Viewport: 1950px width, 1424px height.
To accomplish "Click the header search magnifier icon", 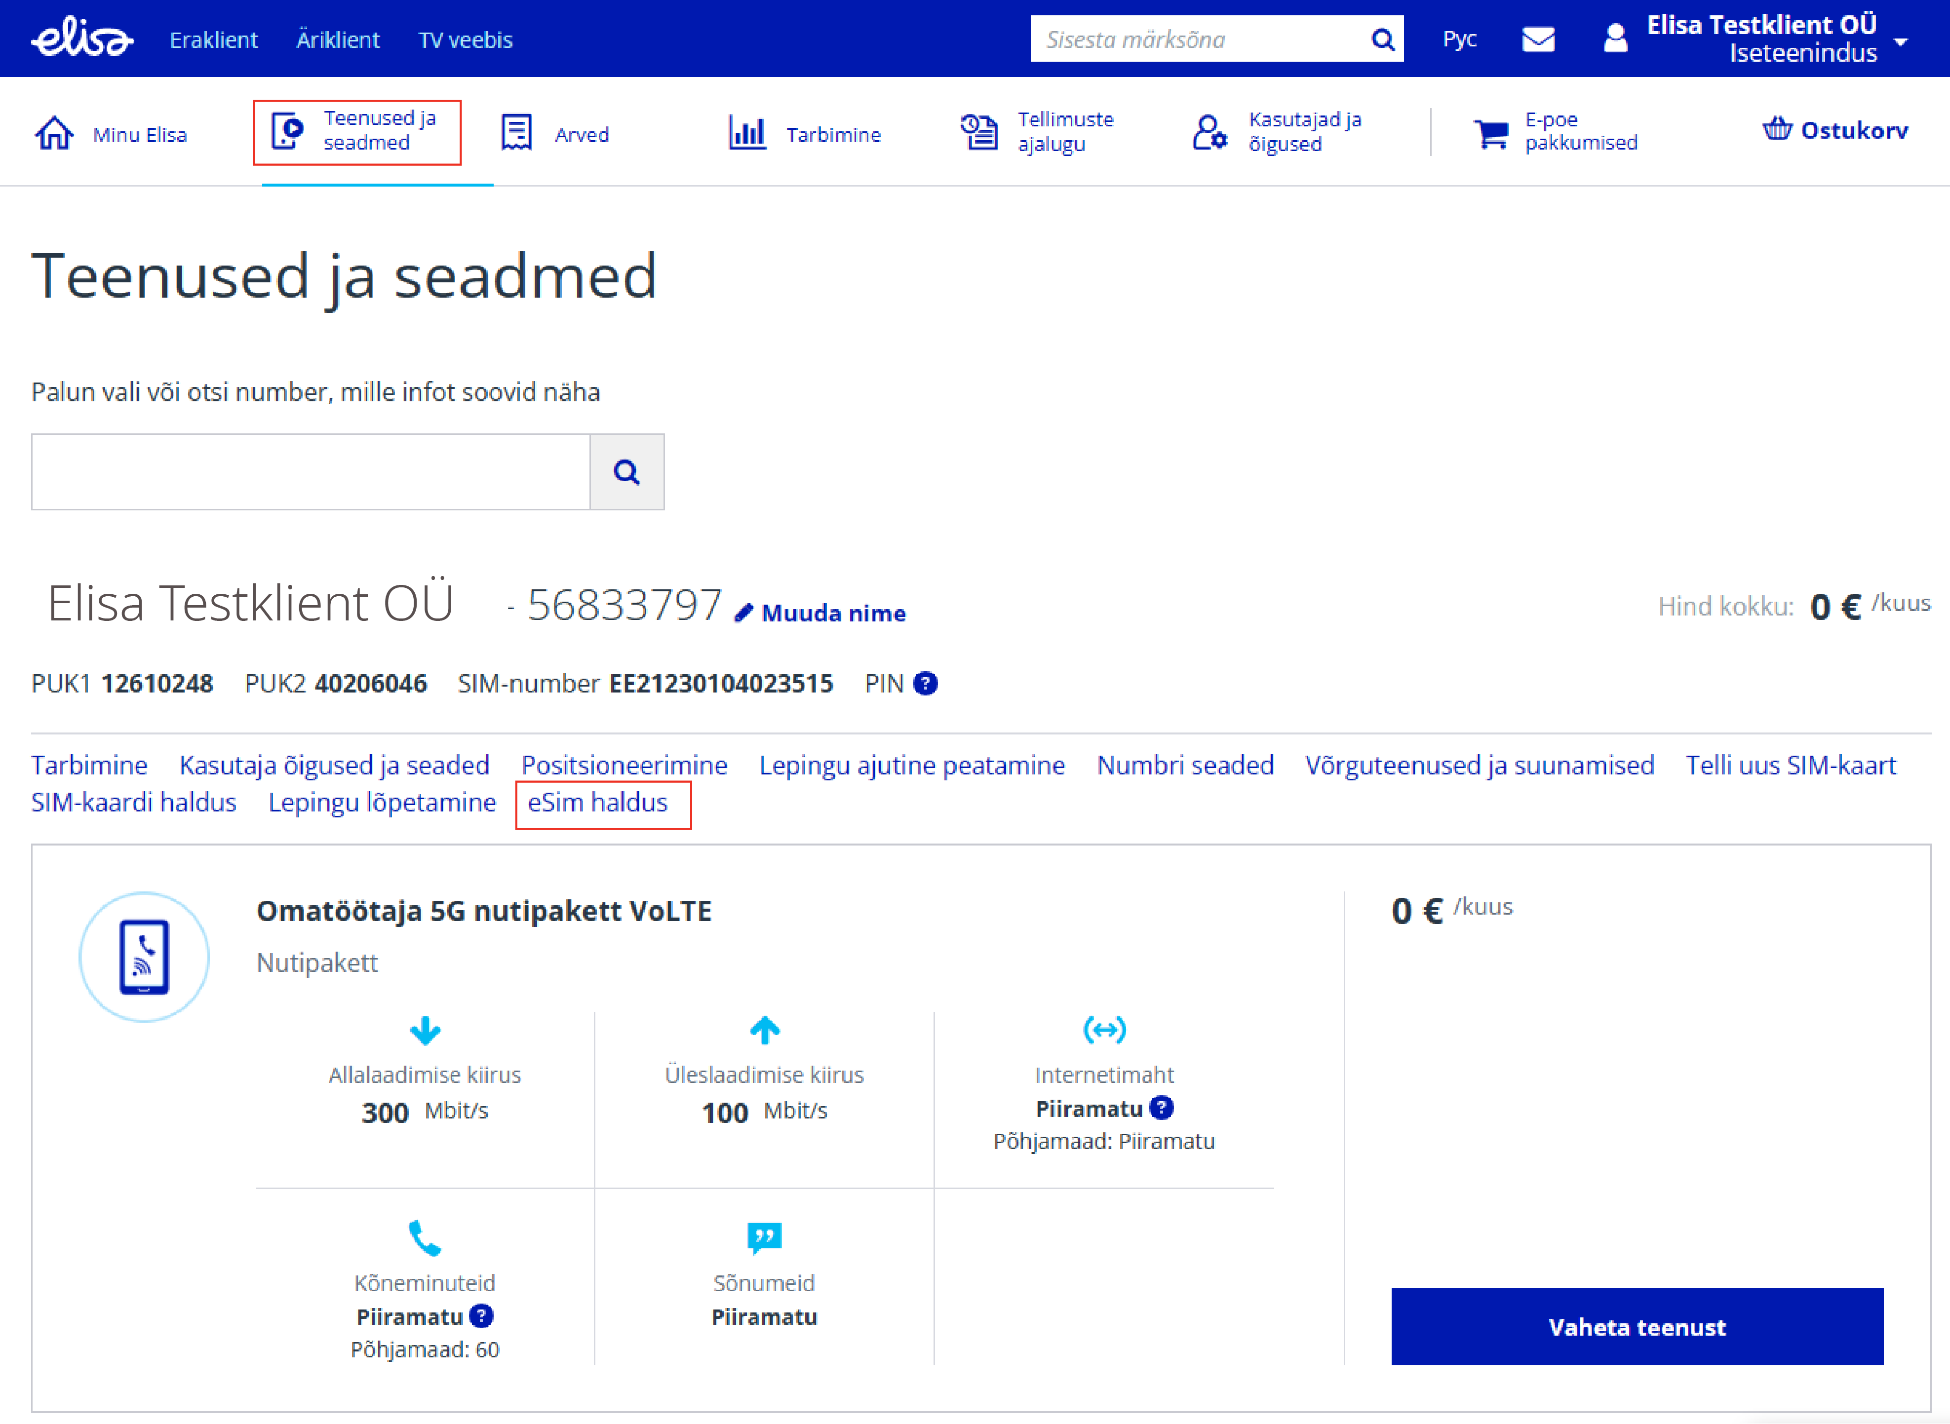I will (1382, 39).
